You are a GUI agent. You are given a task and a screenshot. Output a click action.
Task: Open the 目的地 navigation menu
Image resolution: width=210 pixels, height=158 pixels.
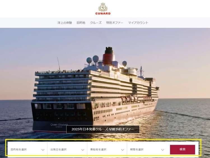click(x=81, y=23)
